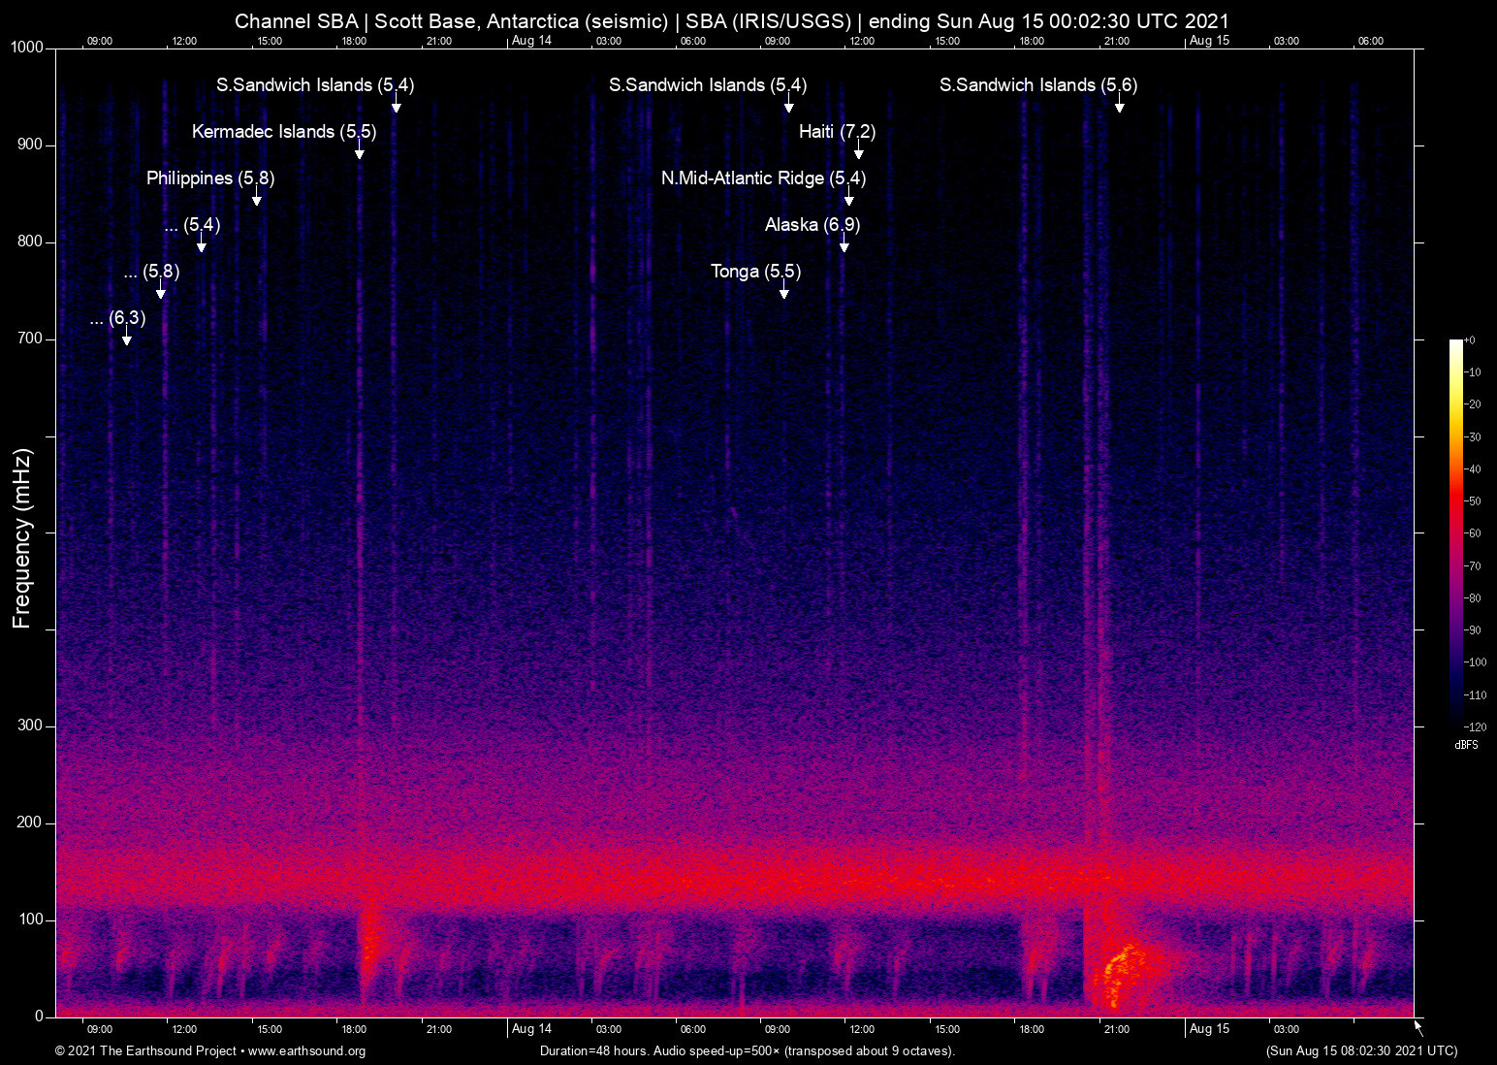Click the arrow marker under Alaska (6.9)
The width and height of the screenshot is (1497, 1065).
[844, 245]
